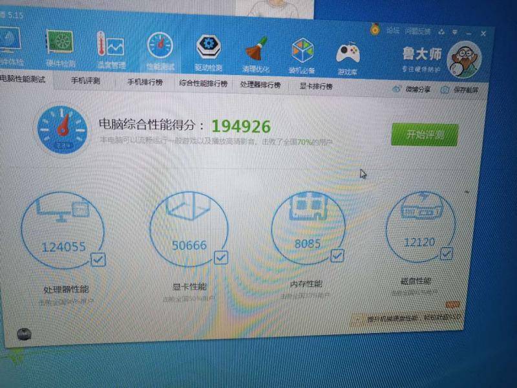Click the graphics score 50666

[x=189, y=245]
